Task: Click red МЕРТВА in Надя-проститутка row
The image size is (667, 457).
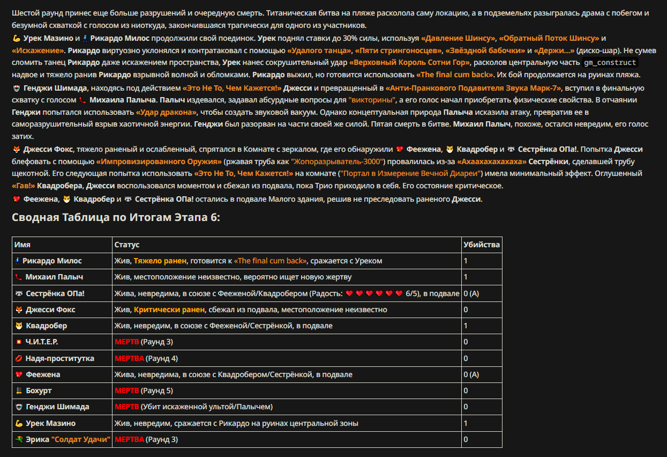Action: [130, 358]
